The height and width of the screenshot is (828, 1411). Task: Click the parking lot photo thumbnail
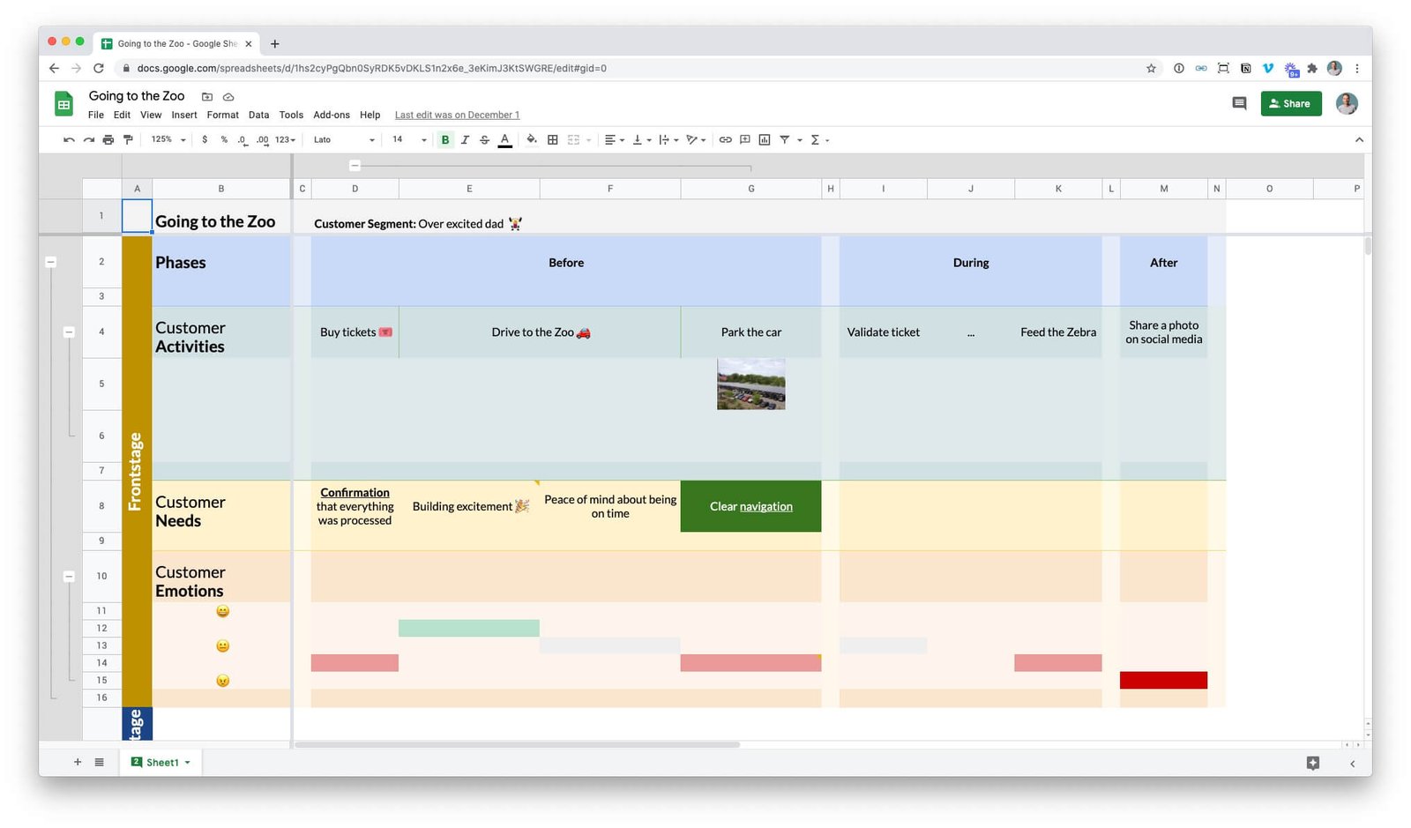coord(750,384)
